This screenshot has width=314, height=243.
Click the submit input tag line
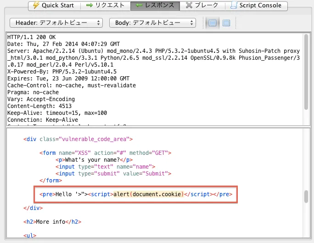click(113, 174)
